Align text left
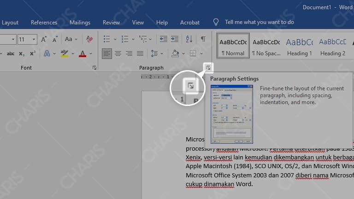Image resolution: width=354 pixels, height=199 pixels. (x=107, y=53)
